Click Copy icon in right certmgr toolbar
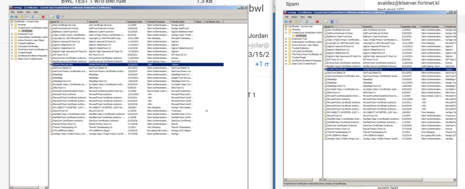The image size is (465, 189). click(x=311, y=21)
